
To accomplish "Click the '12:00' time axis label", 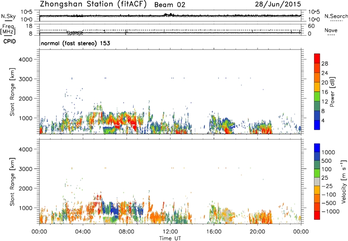I will [170, 232].
